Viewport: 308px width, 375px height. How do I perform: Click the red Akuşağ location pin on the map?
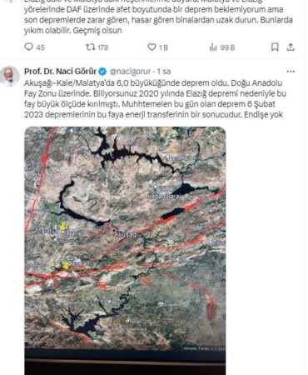[113, 232]
